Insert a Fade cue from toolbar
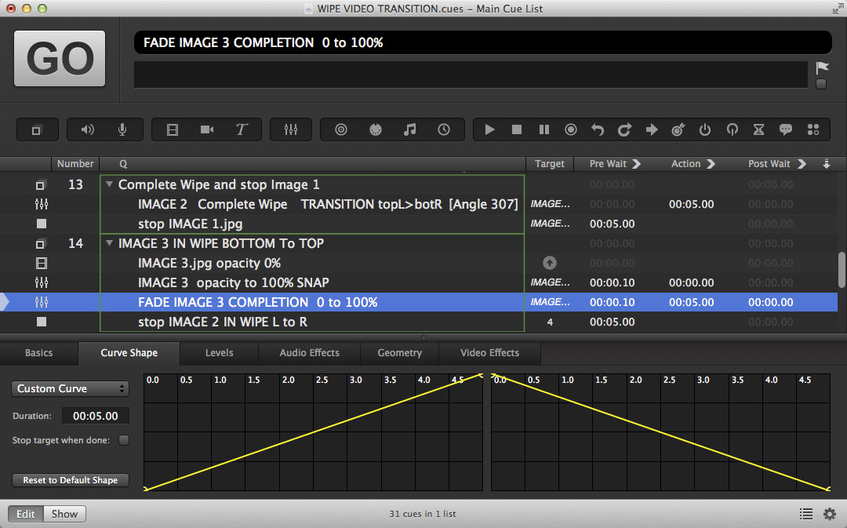Viewport: 847px width, 528px height. pos(291,129)
